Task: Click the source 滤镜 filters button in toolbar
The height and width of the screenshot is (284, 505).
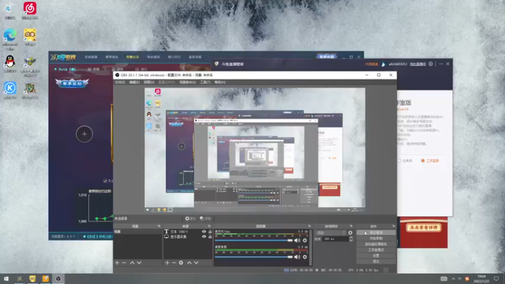Action: (x=205, y=218)
